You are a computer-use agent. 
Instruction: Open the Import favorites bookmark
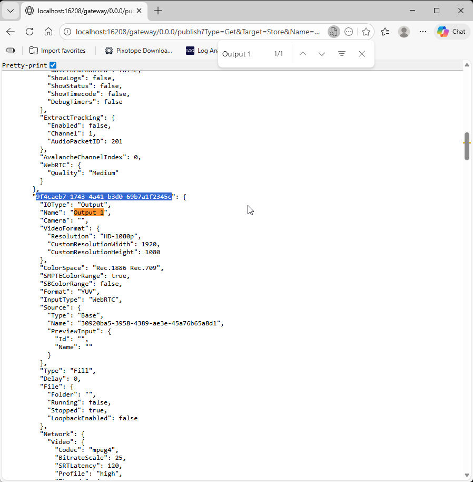point(57,51)
